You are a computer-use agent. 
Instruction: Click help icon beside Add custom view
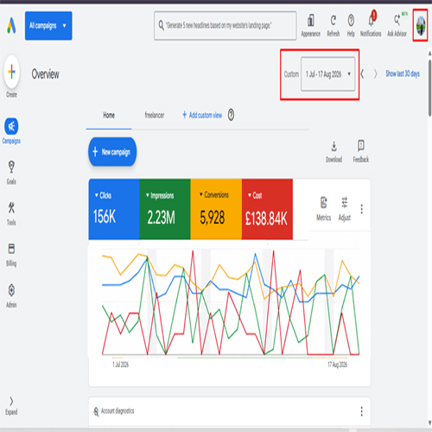coord(231,115)
